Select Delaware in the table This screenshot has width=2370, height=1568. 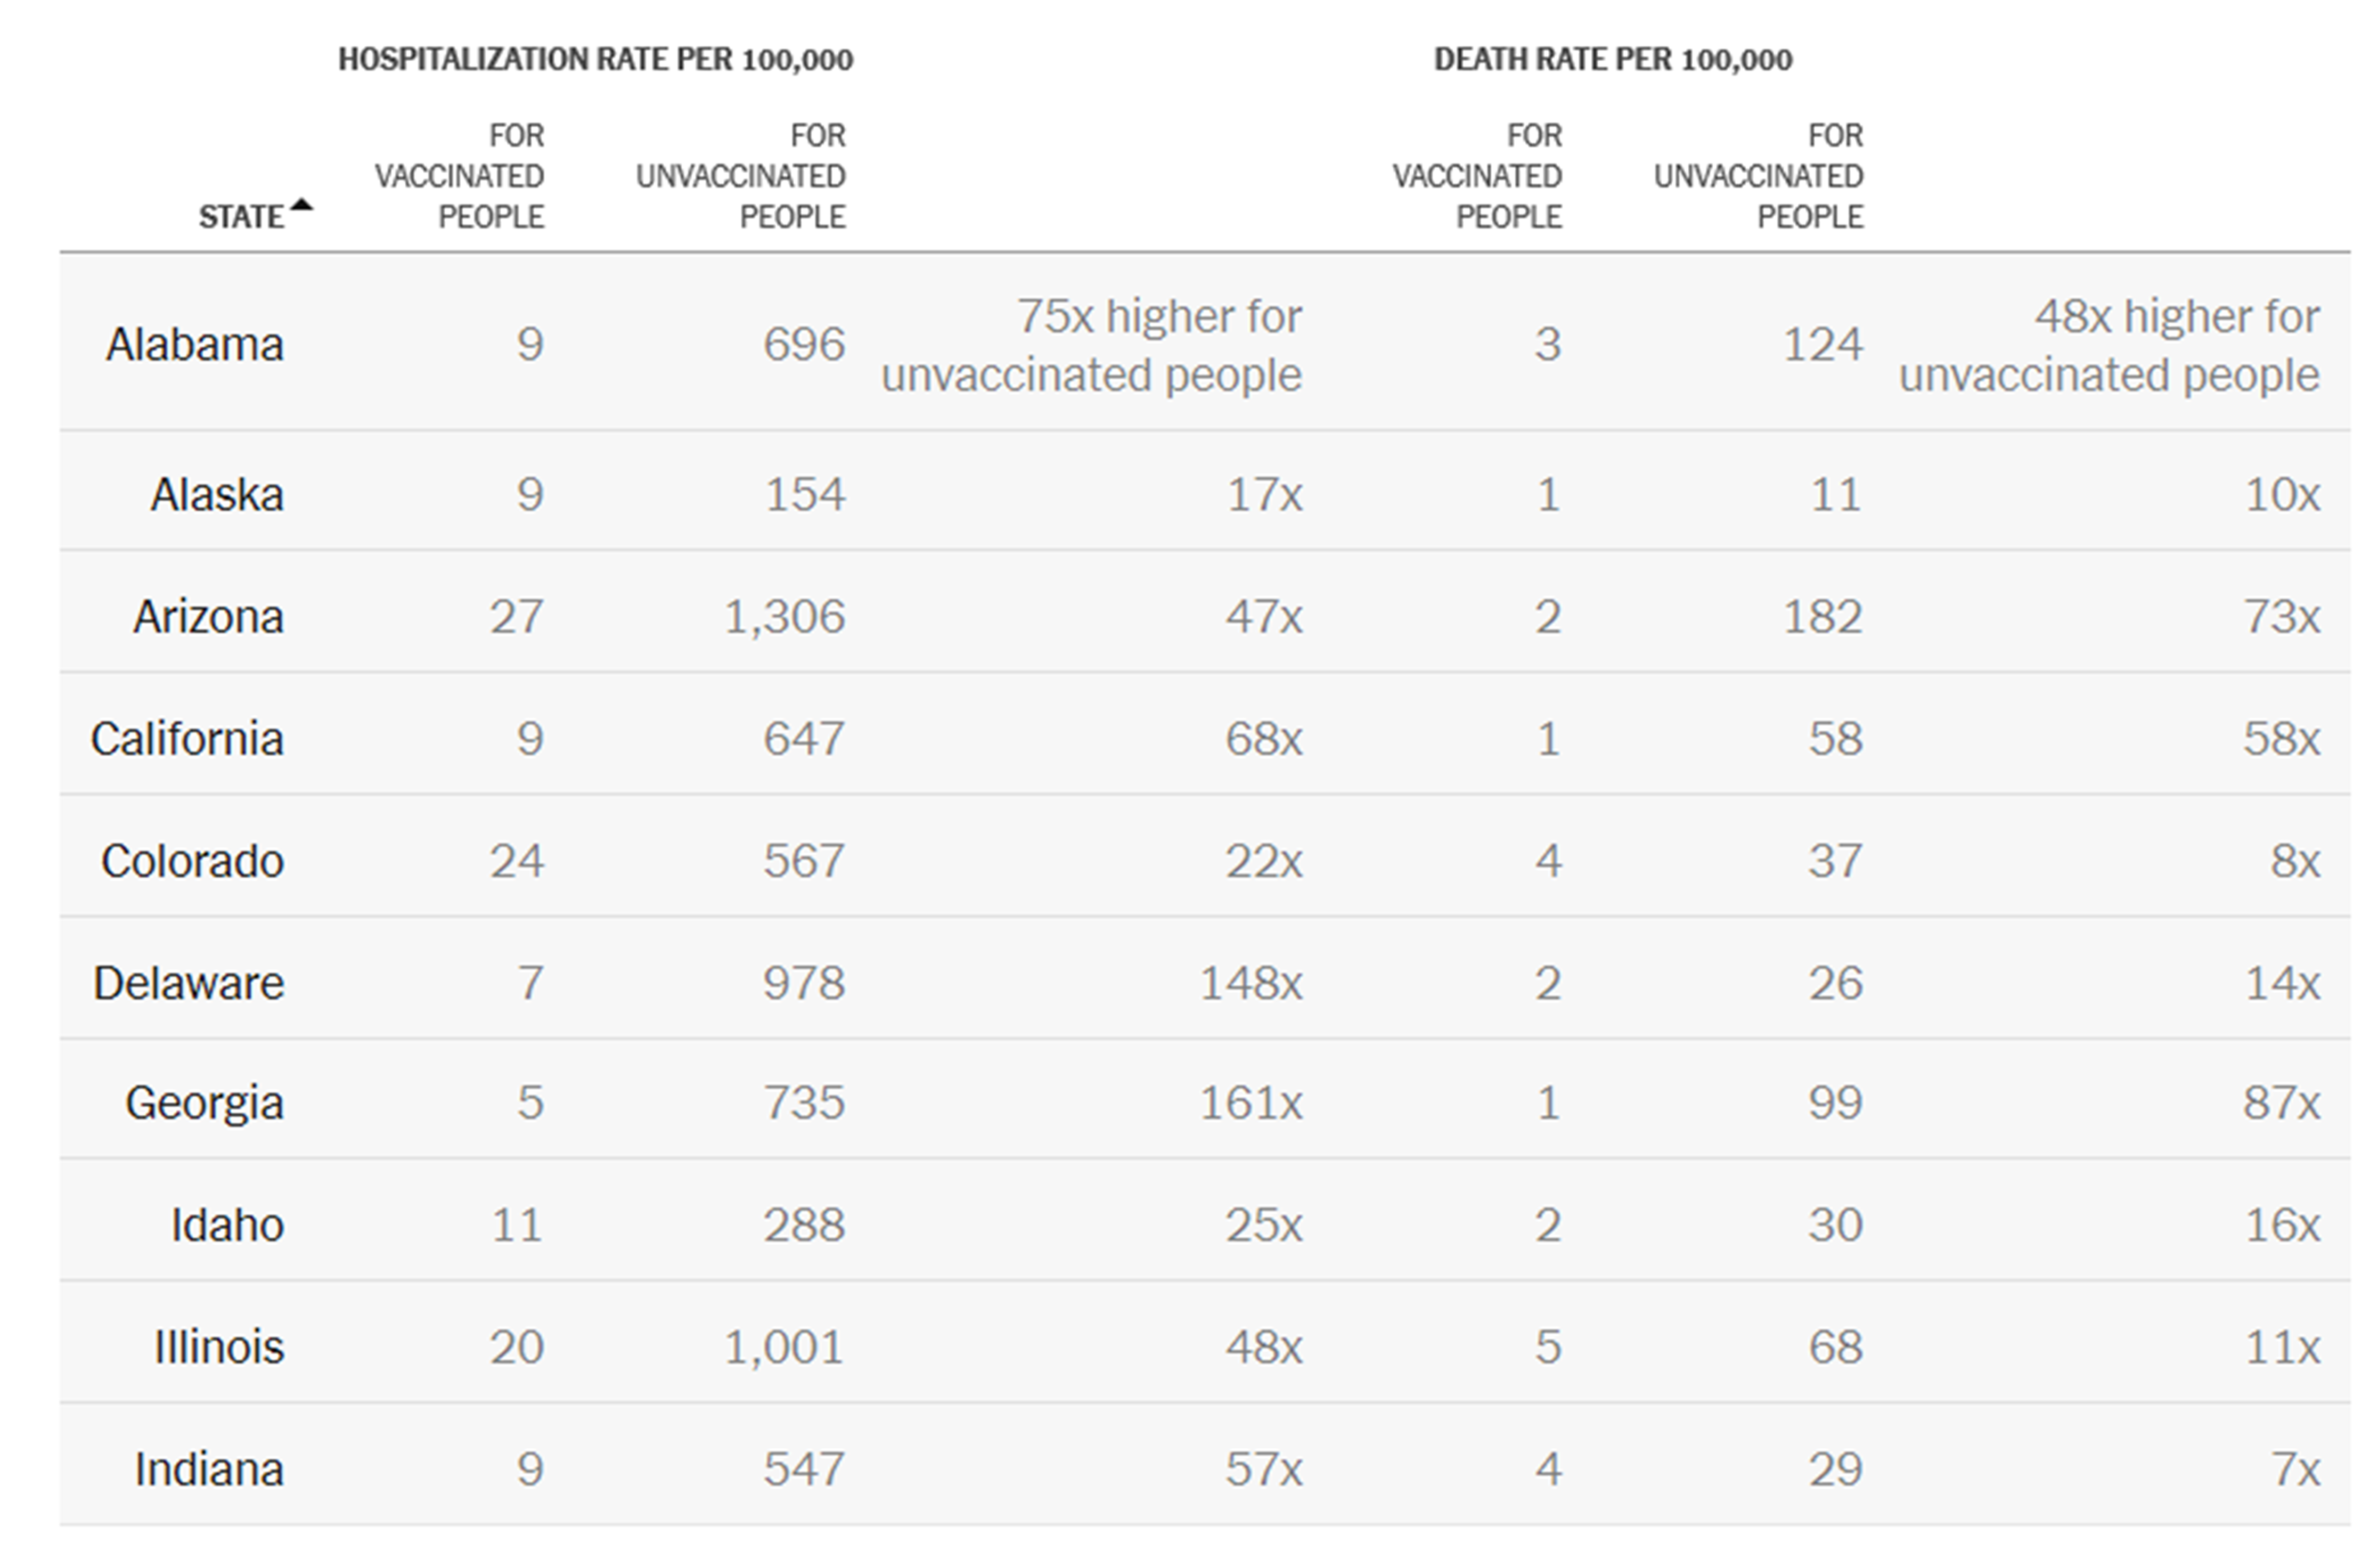[189, 983]
